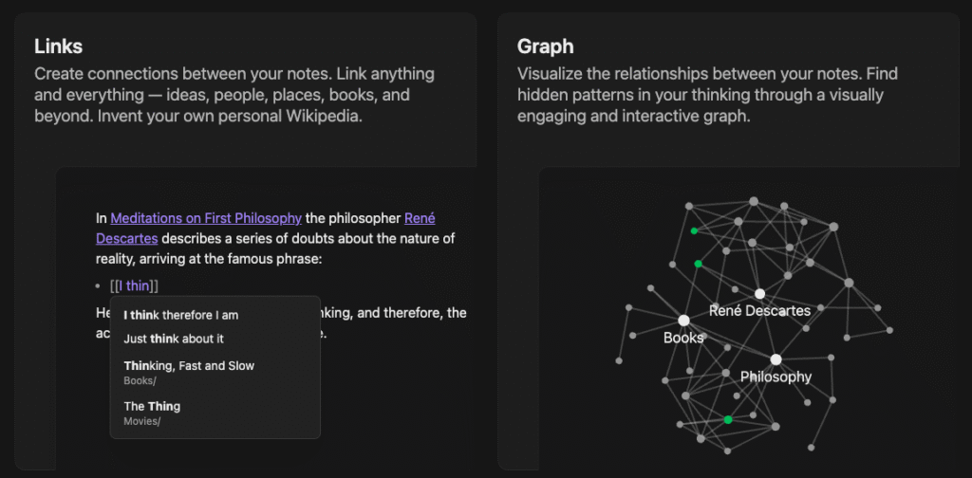Screen dimensions: 972x478
Task: Click the Books label text in graph
Action: [683, 338]
